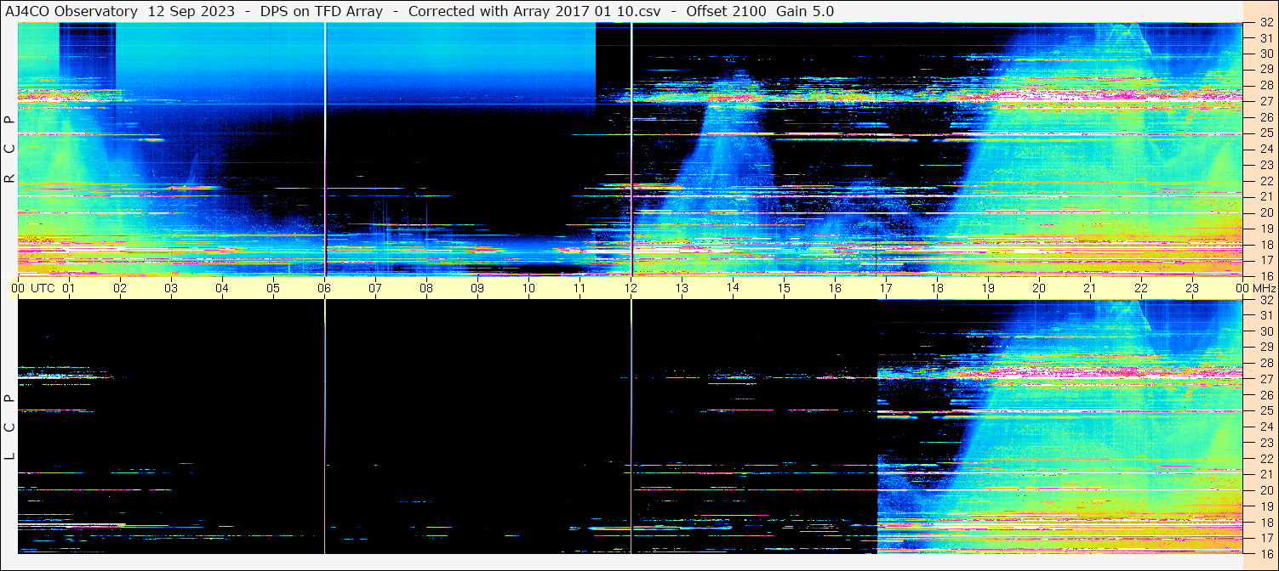Viewport: 1279px width, 571px height.
Task: Select the 29 MHz label on LCP scale
Action: pyautogui.click(x=1265, y=348)
